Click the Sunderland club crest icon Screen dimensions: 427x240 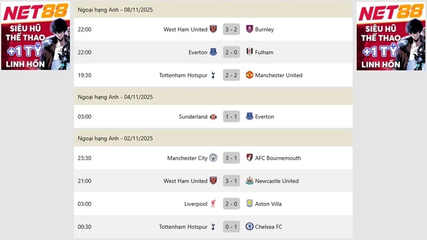point(213,117)
